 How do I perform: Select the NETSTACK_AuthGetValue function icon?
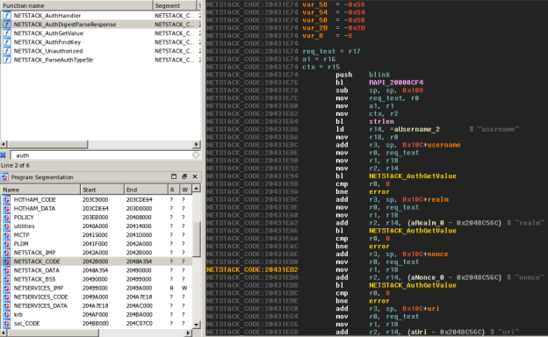click(x=7, y=33)
